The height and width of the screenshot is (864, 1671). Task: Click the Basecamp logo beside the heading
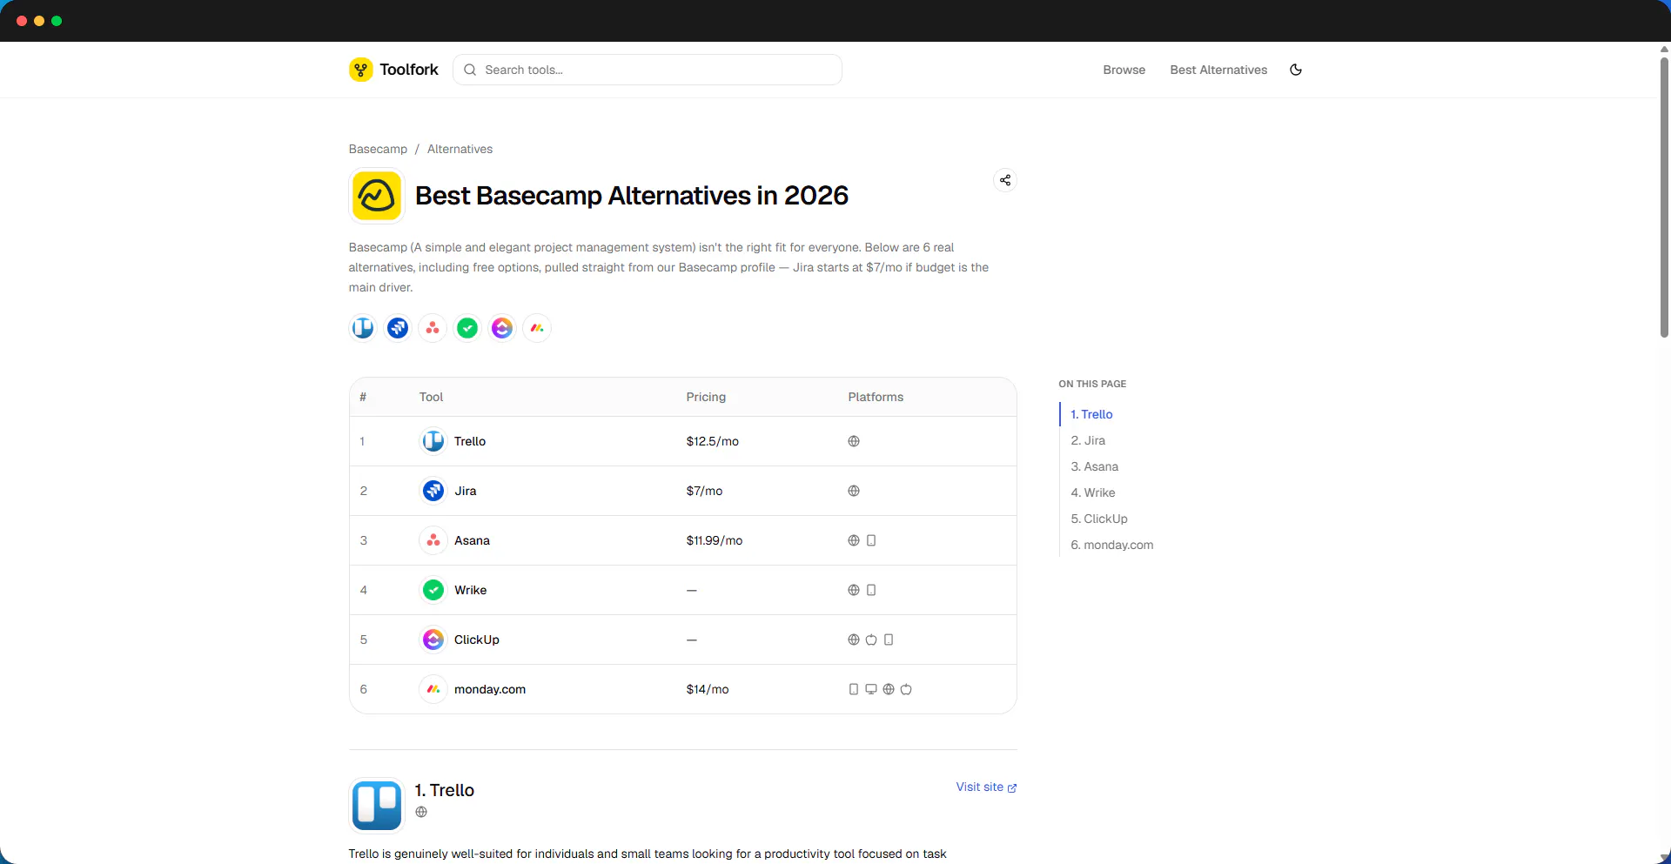(377, 196)
